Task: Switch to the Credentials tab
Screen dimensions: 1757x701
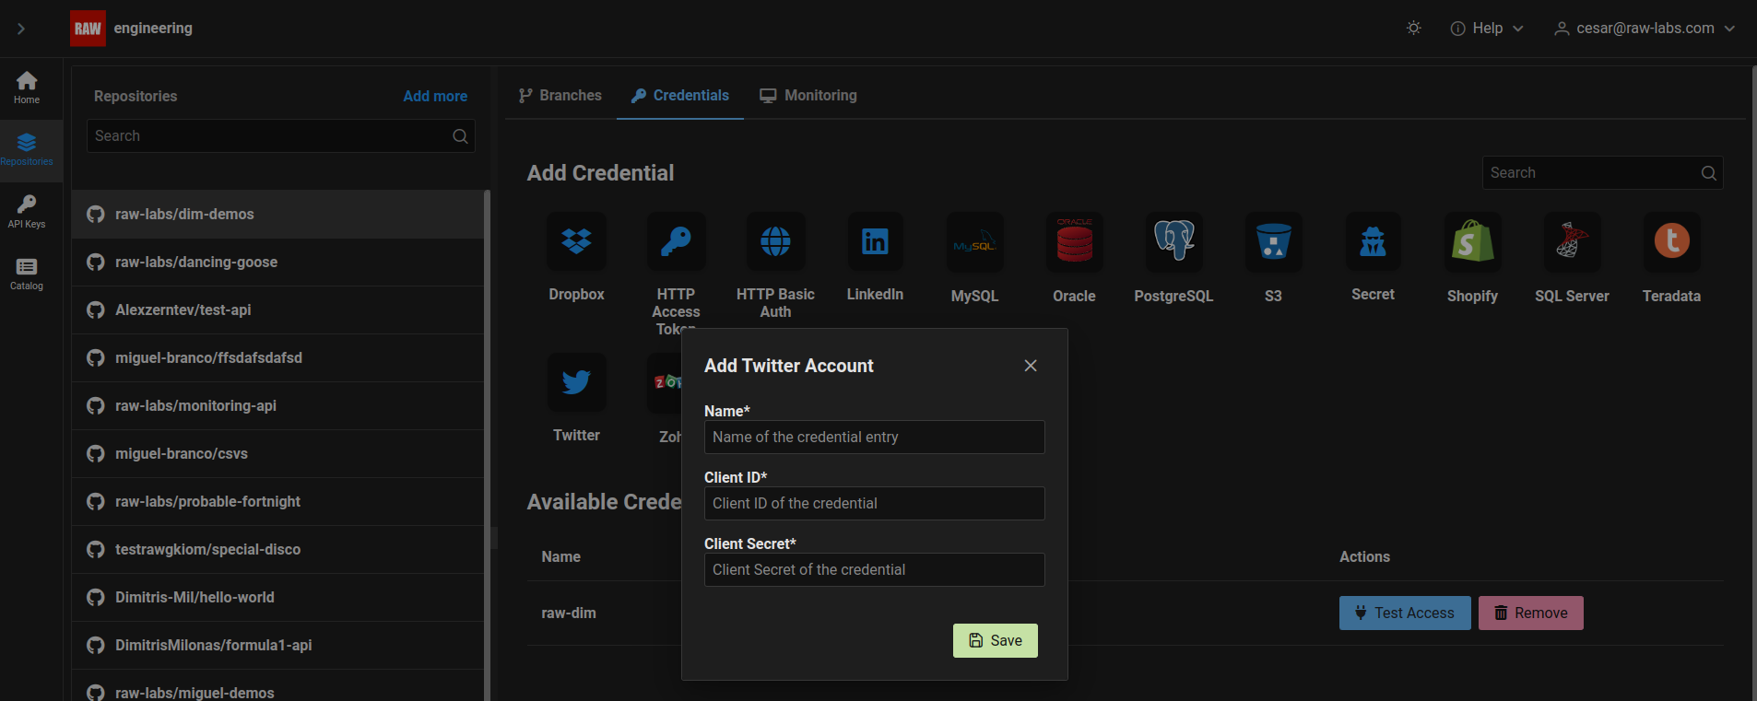Action: coord(680,96)
